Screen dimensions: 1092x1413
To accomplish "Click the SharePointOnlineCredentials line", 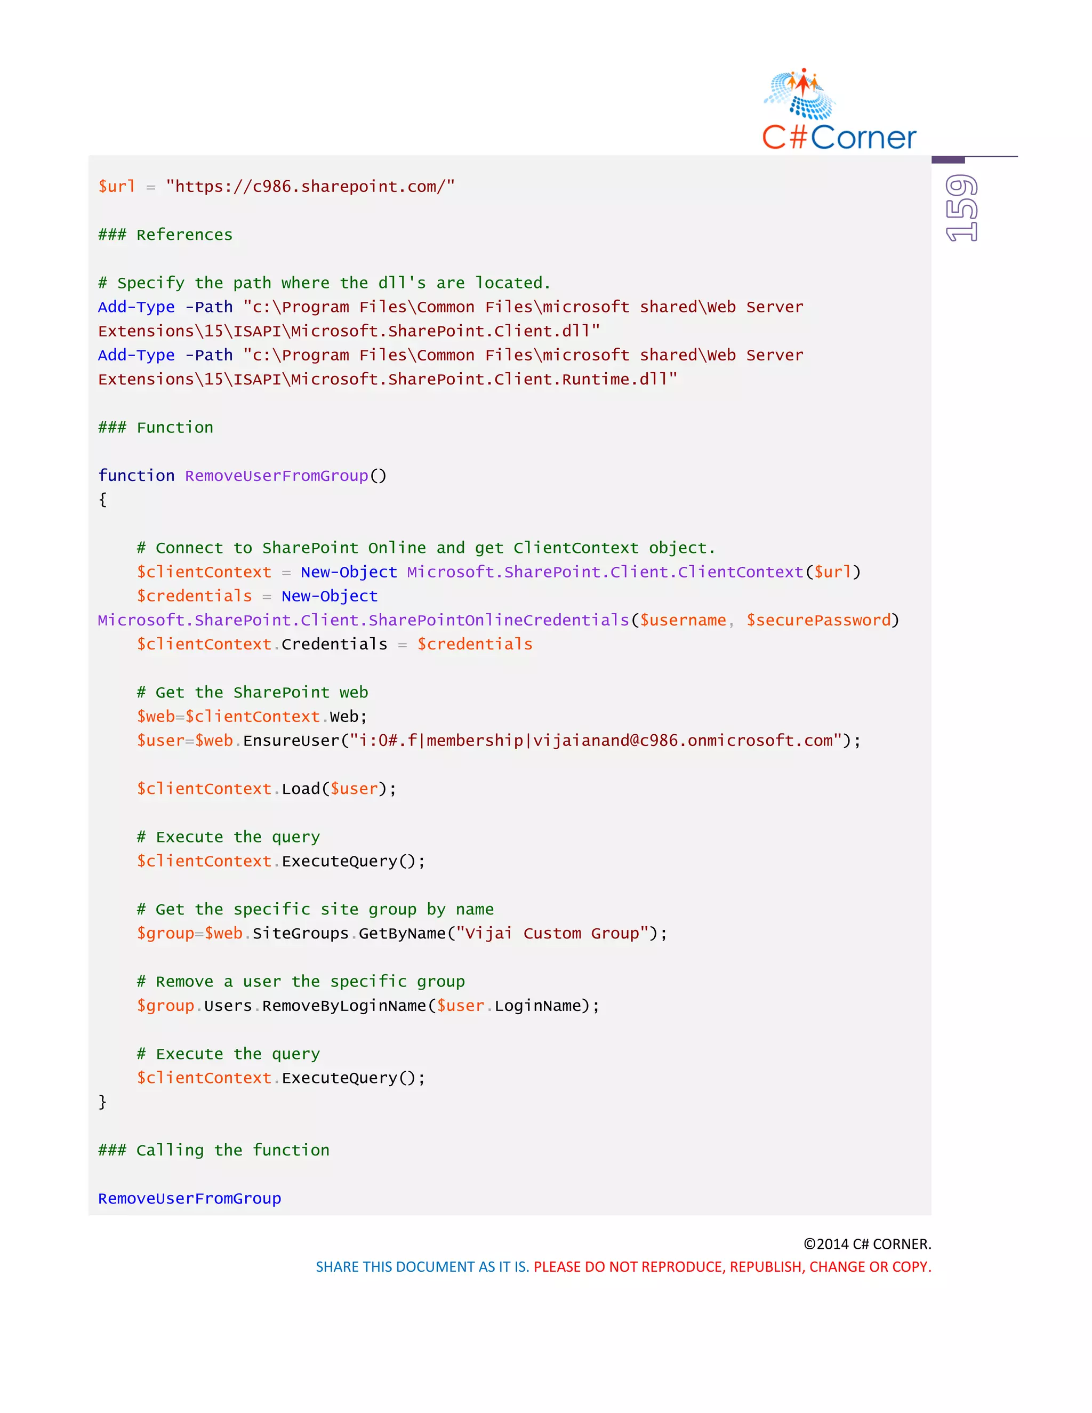I will pos(499,620).
